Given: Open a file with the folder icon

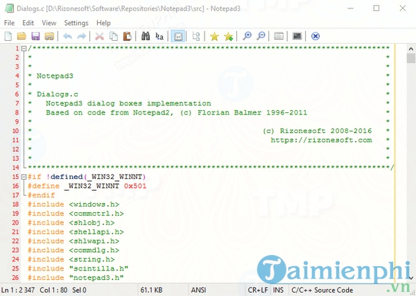Looking at the screenshot, I should [21, 36].
